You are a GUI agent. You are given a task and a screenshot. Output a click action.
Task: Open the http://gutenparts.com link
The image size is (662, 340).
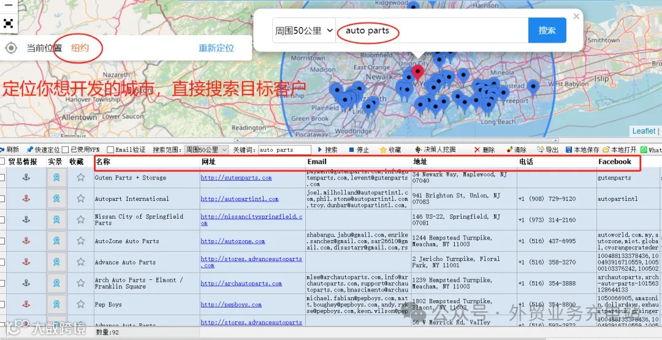237,178
